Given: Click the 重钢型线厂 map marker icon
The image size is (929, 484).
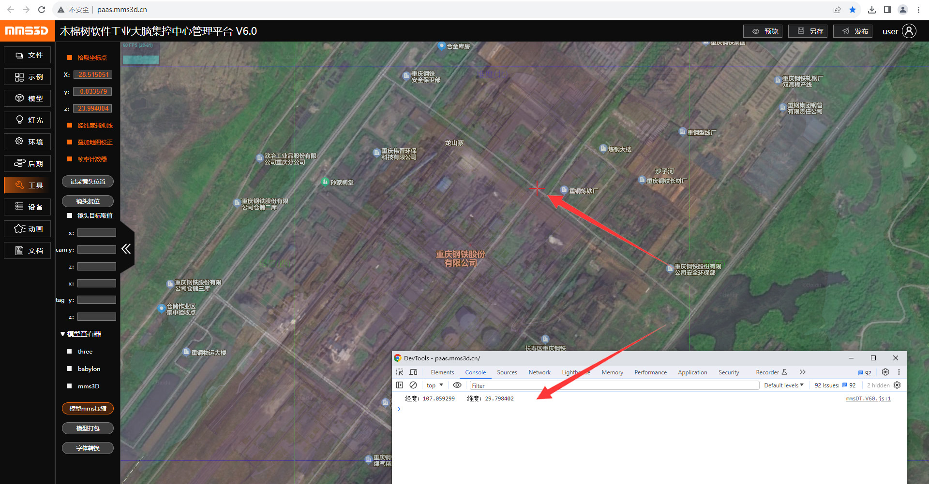Looking at the screenshot, I should [682, 131].
